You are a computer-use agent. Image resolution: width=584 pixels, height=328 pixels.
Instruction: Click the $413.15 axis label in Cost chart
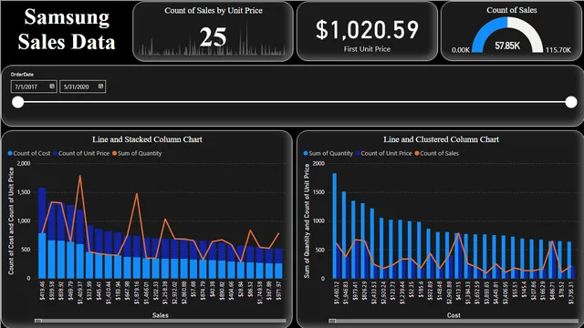click(457, 291)
